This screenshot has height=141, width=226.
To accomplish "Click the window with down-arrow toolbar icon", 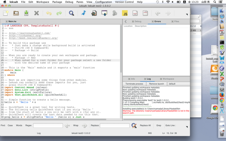I will 104,13.
